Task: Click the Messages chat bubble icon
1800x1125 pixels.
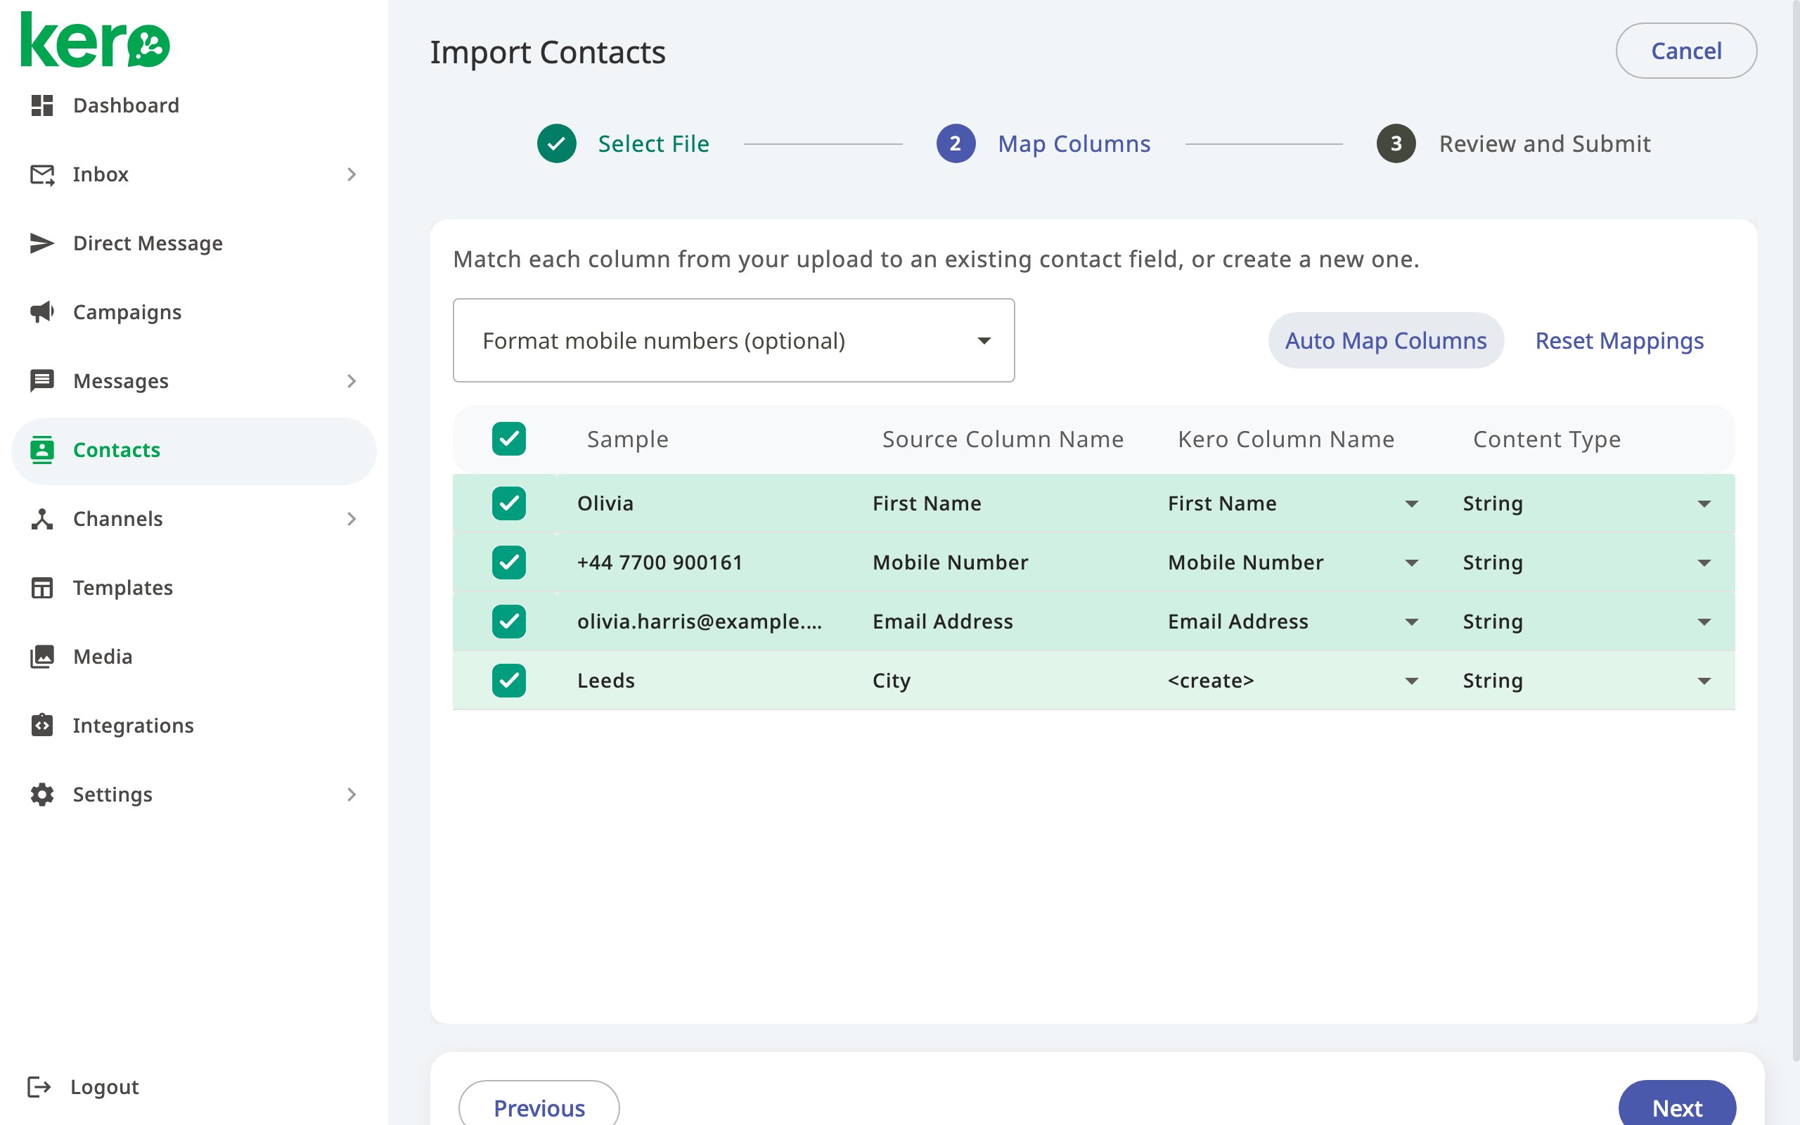Action: pos(41,381)
